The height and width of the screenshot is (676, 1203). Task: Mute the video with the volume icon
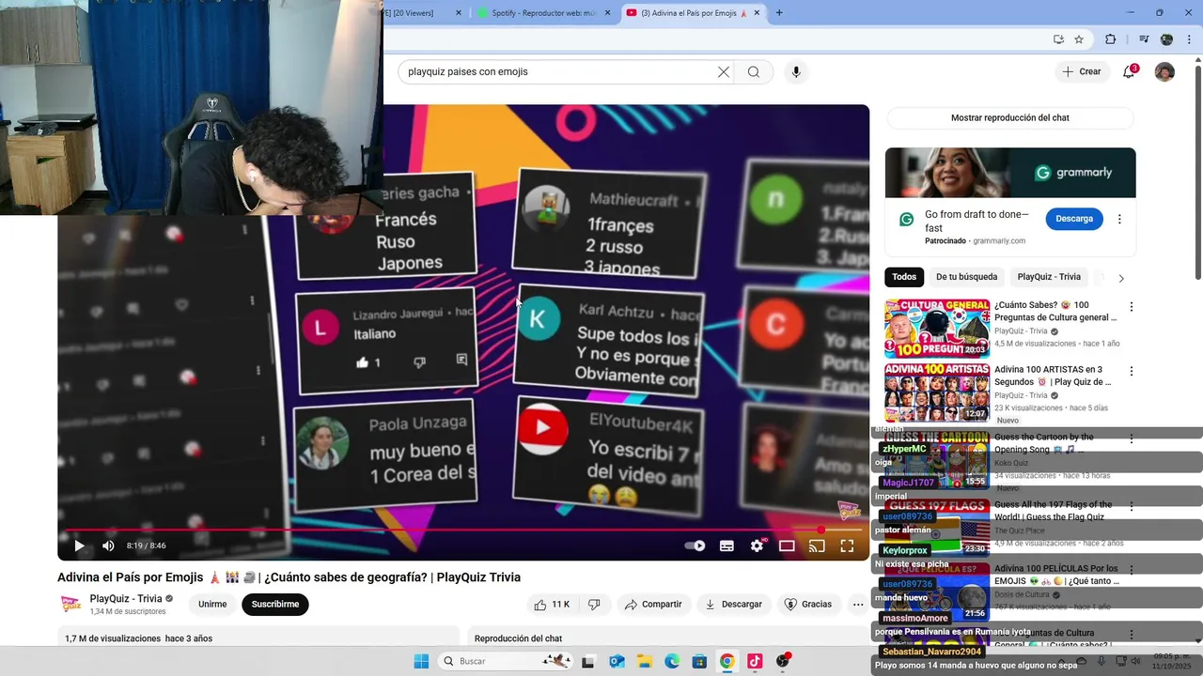tap(108, 545)
